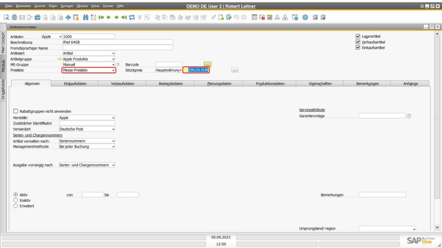Viewport: 442px width, 248px height.
Task: Click the lock screen toolbar icon
Action: tap(76, 17)
